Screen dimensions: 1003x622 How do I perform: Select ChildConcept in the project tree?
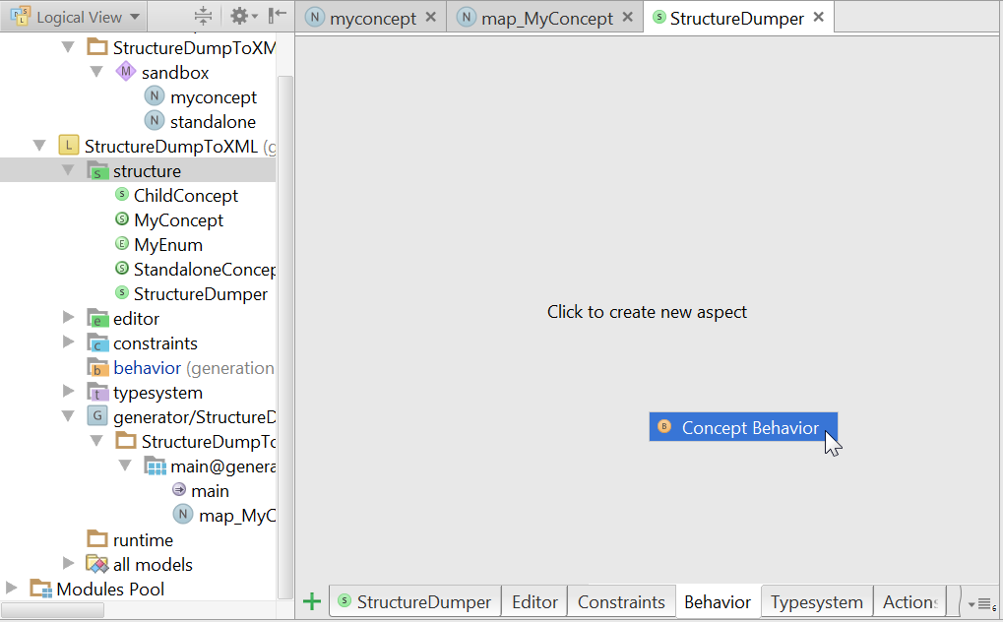185,196
